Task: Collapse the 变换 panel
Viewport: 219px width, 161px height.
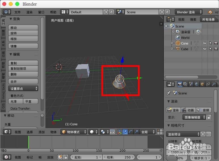Action: [x=10, y=19]
